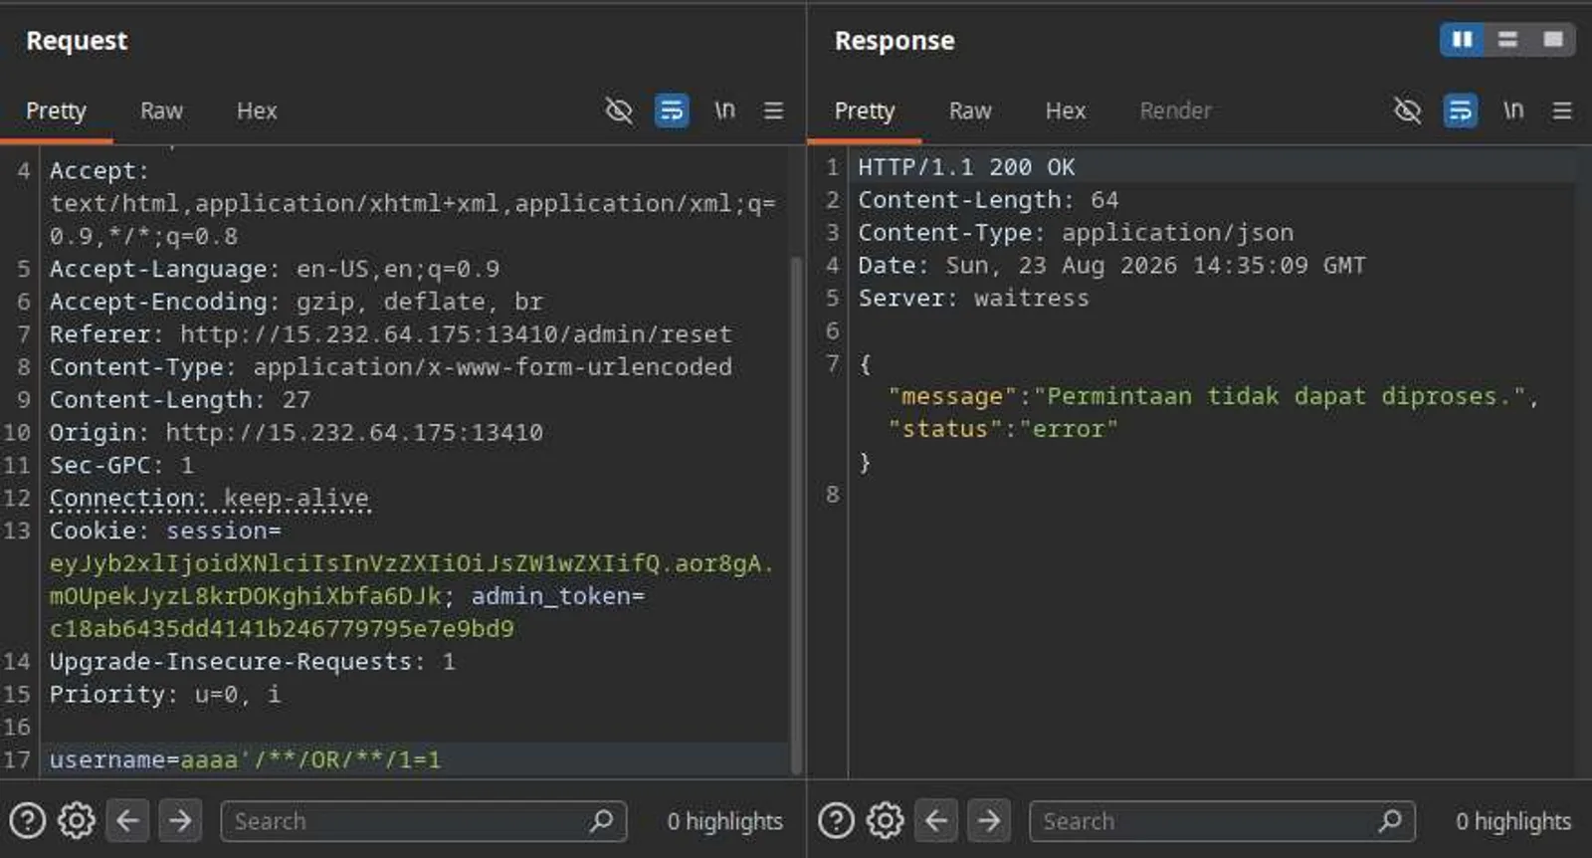
Task: Open the Response Render tab
Action: pos(1176,111)
